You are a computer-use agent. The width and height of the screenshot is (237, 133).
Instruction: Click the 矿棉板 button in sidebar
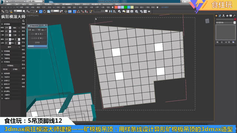pos(15,69)
